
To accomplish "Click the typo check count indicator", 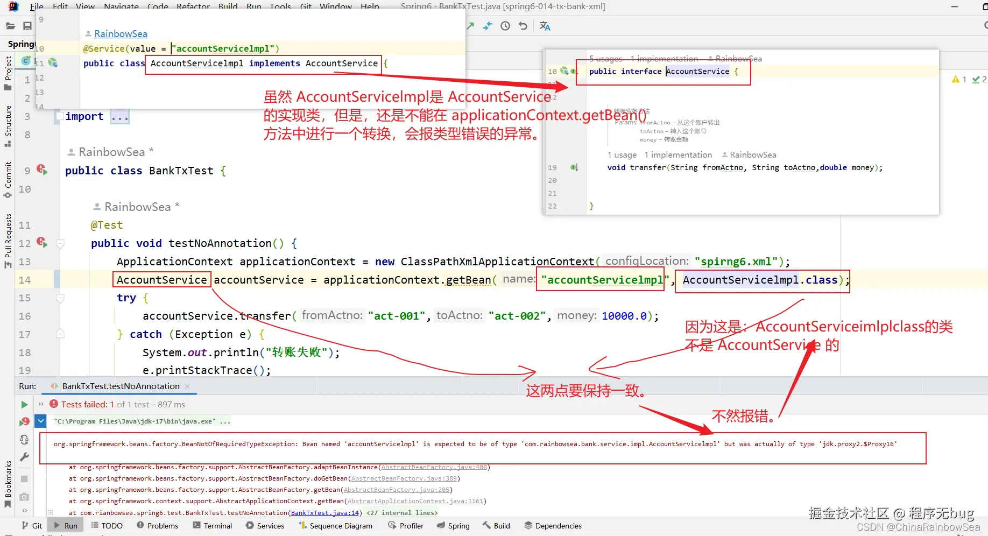I will [x=979, y=80].
